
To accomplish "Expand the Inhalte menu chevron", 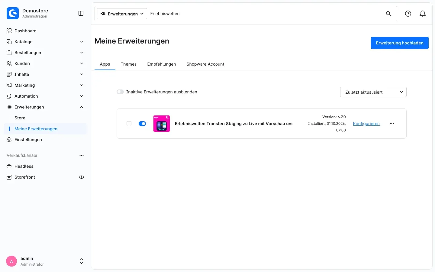I will click(82, 74).
